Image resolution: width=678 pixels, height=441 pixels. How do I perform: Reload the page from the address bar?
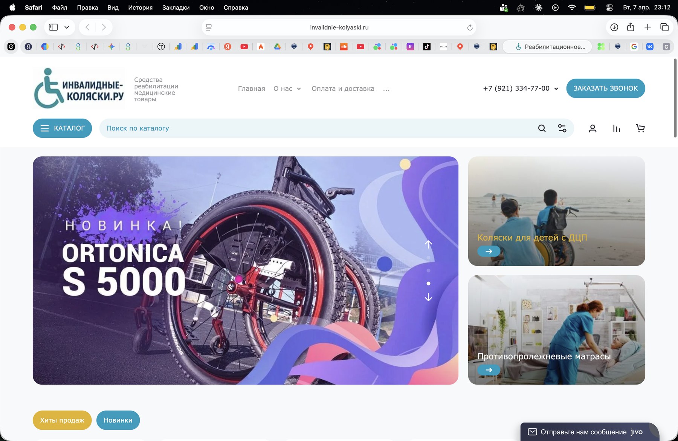470,27
